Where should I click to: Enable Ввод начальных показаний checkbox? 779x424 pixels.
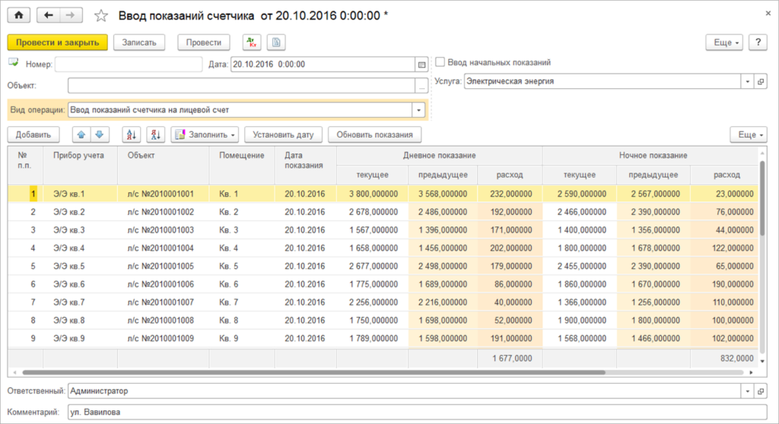440,63
